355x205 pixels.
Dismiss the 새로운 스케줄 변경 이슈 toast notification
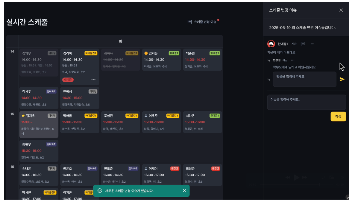click(x=184, y=191)
